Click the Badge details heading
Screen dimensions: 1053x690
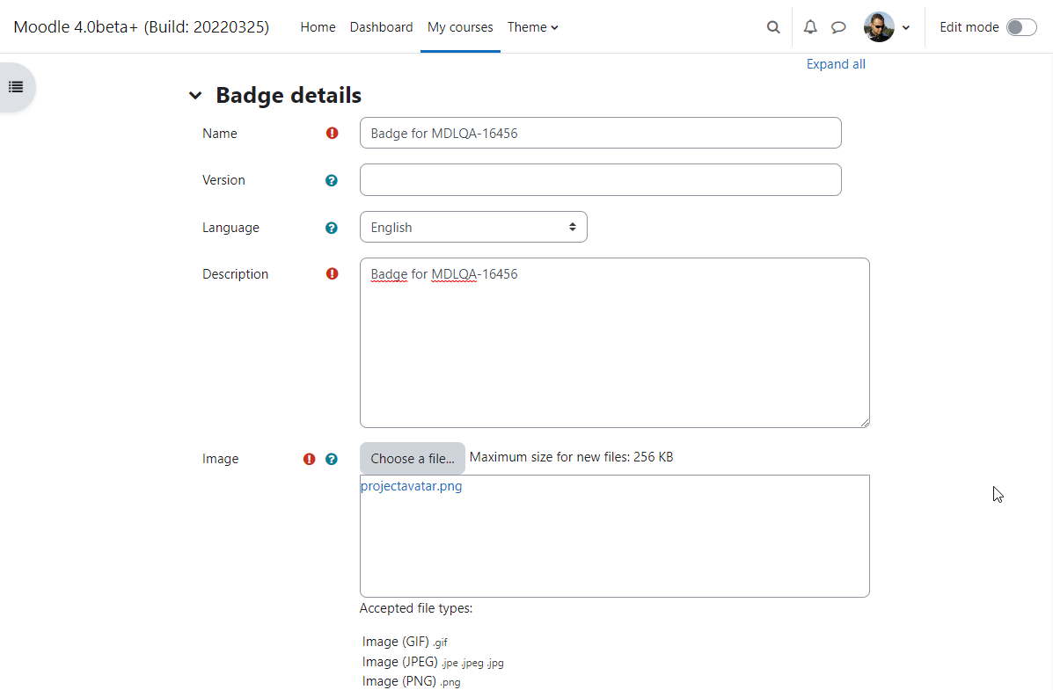tap(288, 95)
